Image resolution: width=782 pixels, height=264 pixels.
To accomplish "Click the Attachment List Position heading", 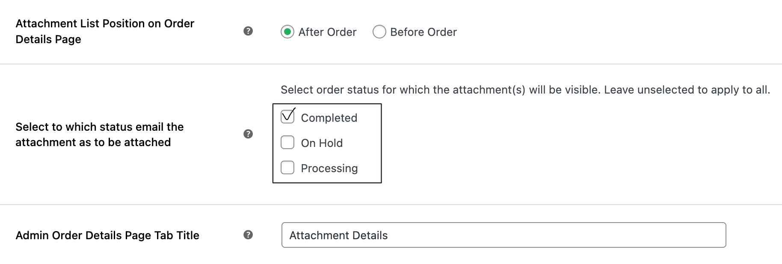I will [x=105, y=31].
